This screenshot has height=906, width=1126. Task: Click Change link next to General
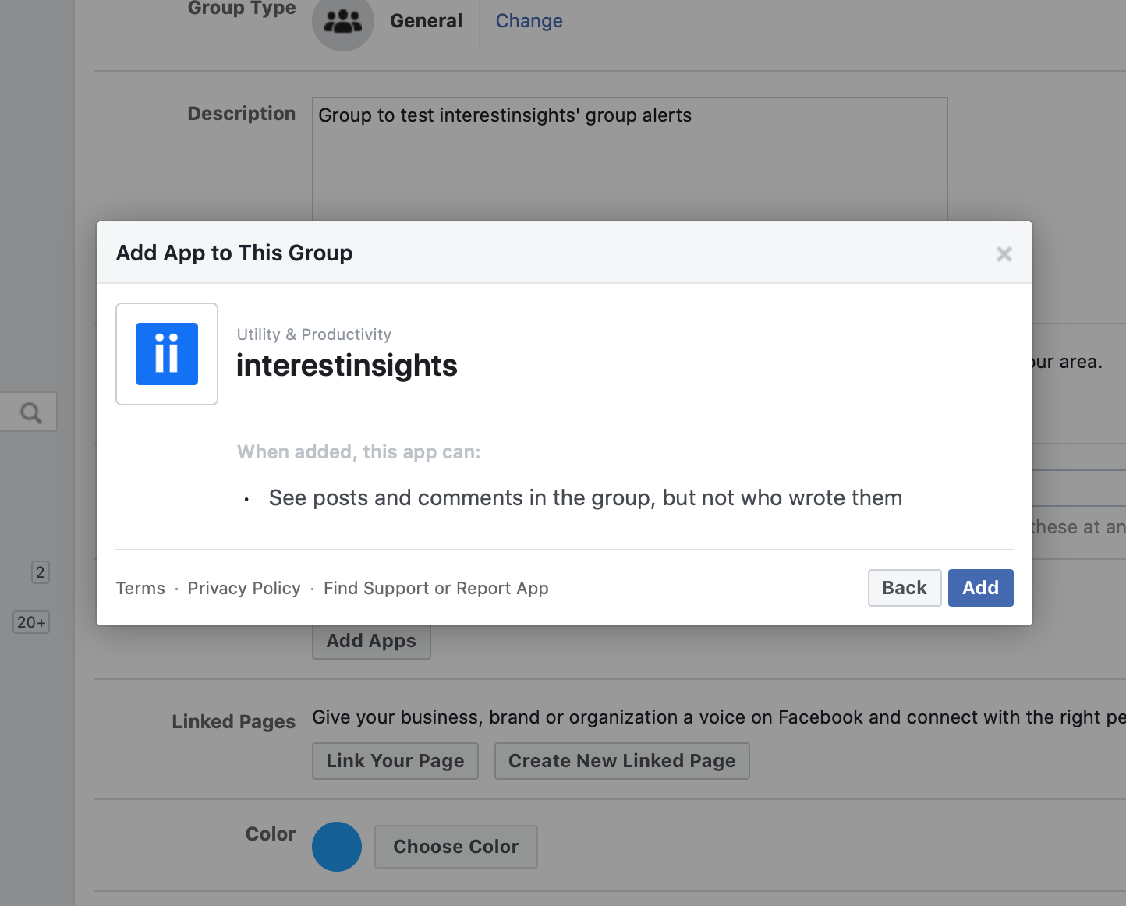[x=529, y=21]
